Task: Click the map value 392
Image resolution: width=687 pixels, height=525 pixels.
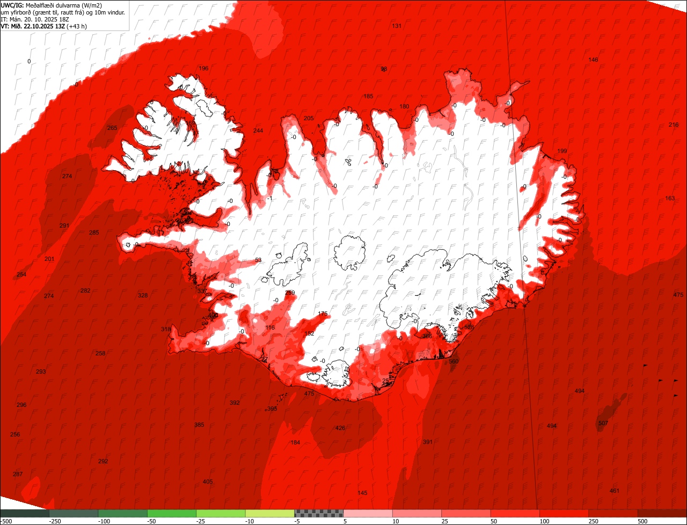Action: pyautogui.click(x=235, y=403)
